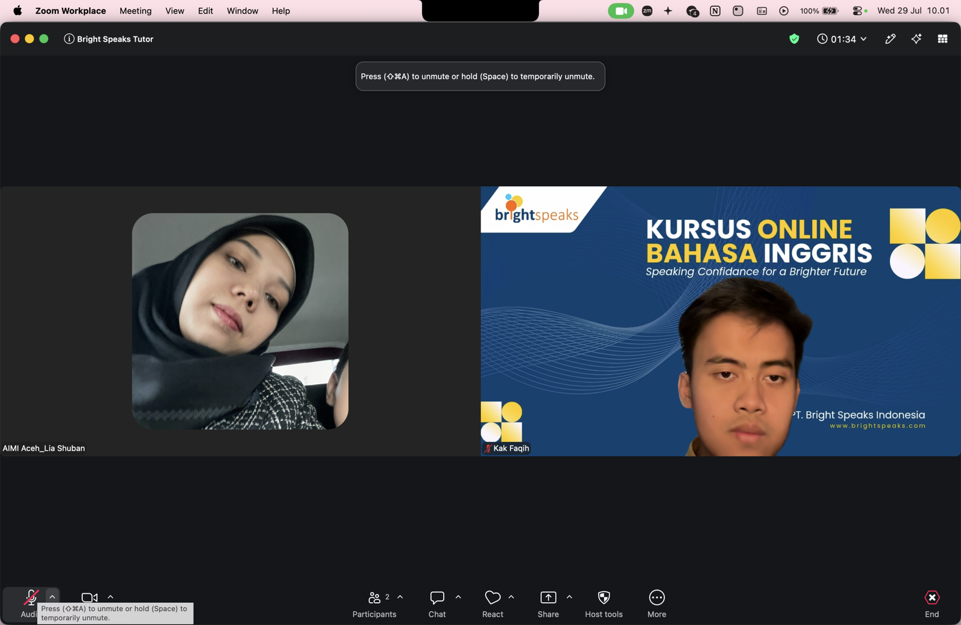Open the Notion 'N' menu bar icon
961x625 pixels.
pos(715,11)
